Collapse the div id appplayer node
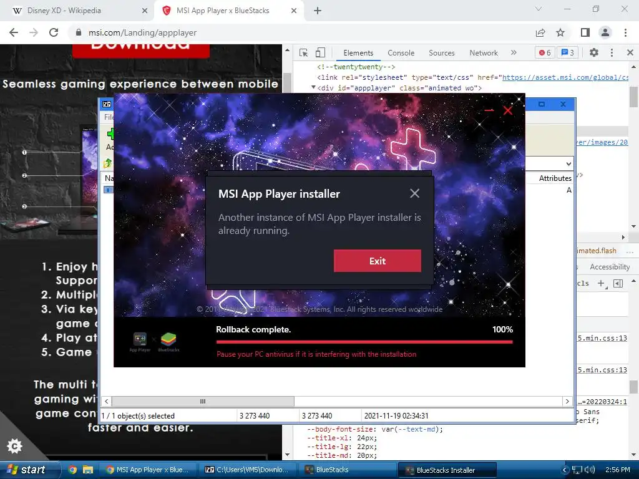 (313, 87)
